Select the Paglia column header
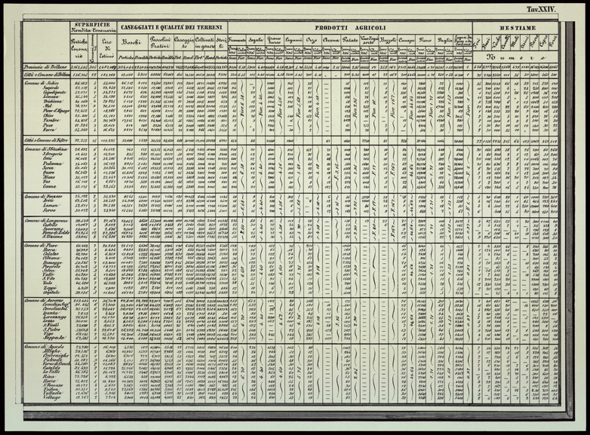The height and width of the screenshot is (435, 590). (445, 38)
